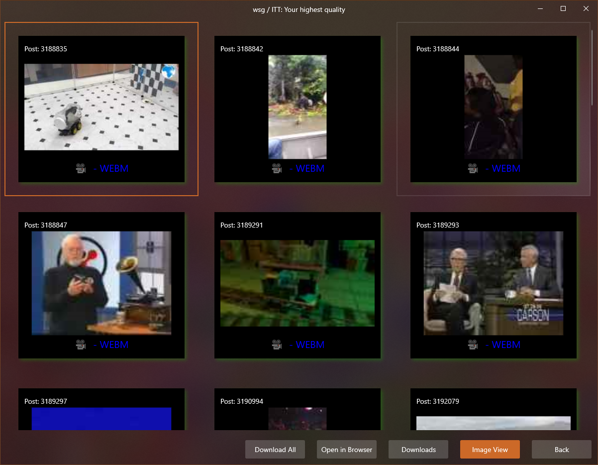This screenshot has width=598, height=465.
Task: Open the dark crowd thumbnail of post 3188844
Action: point(494,107)
